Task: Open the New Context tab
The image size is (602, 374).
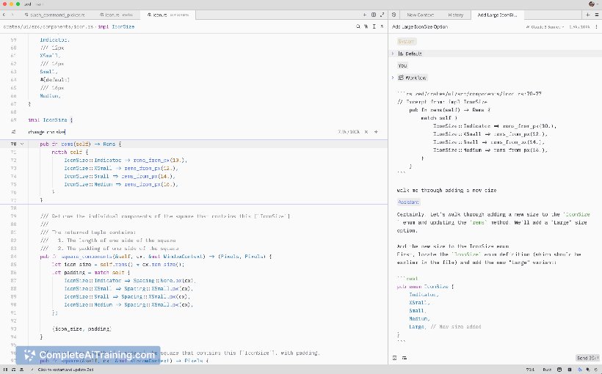Action: coord(420,15)
